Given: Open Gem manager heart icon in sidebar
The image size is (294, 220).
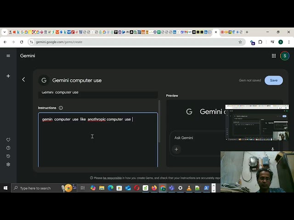Looking at the screenshot, I should 8,140.
